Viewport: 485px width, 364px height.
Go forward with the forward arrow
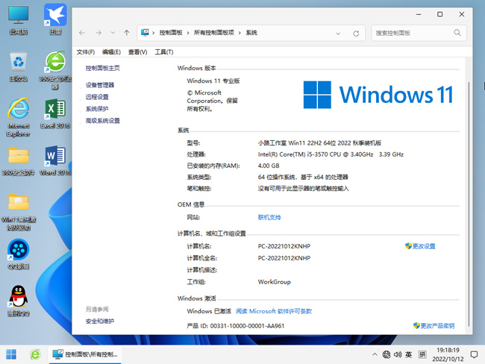[98, 33]
